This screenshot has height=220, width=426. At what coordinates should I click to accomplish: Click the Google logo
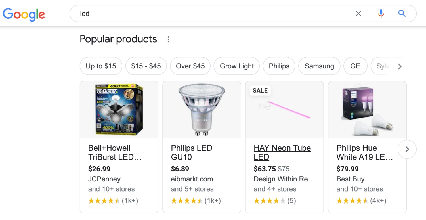(x=24, y=14)
